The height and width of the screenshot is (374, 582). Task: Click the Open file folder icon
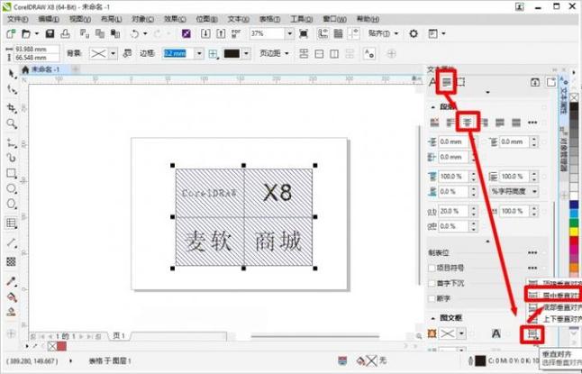coord(26,34)
